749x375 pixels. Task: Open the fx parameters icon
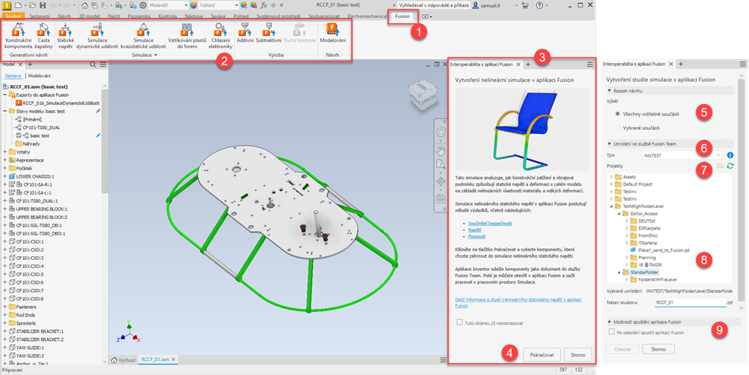[263, 6]
